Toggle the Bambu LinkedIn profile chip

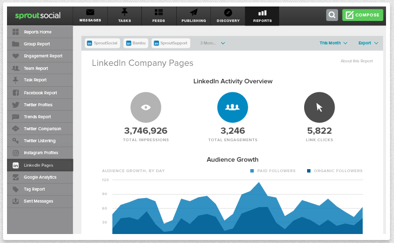coord(136,43)
